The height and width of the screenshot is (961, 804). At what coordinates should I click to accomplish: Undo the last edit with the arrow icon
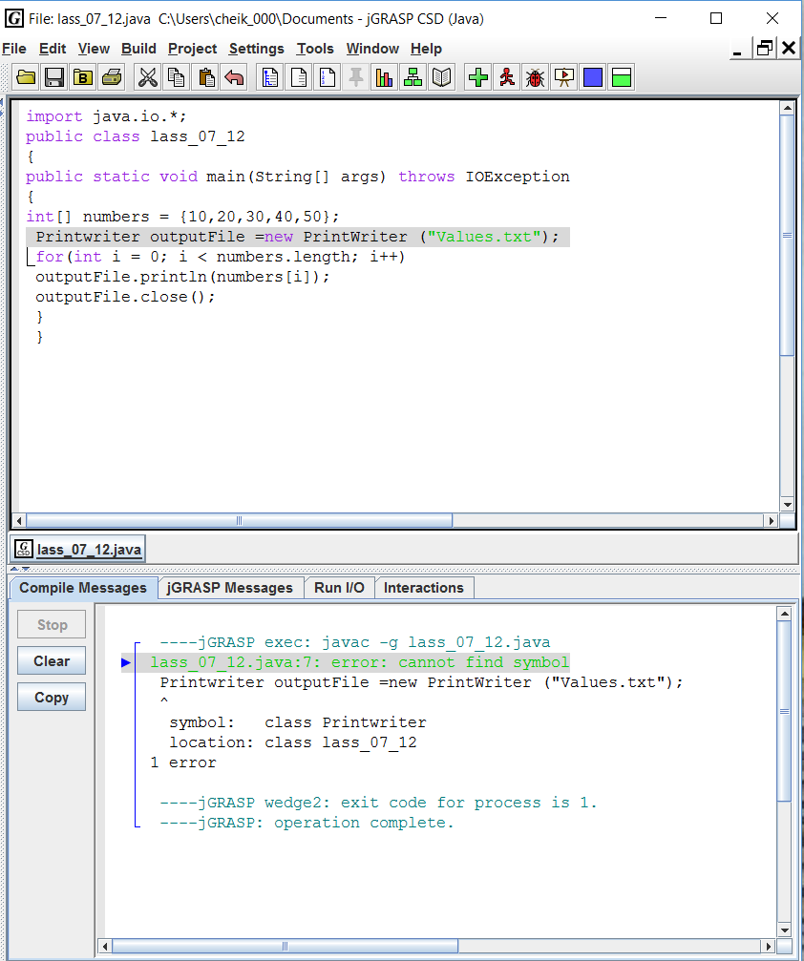tap(235, 77)
